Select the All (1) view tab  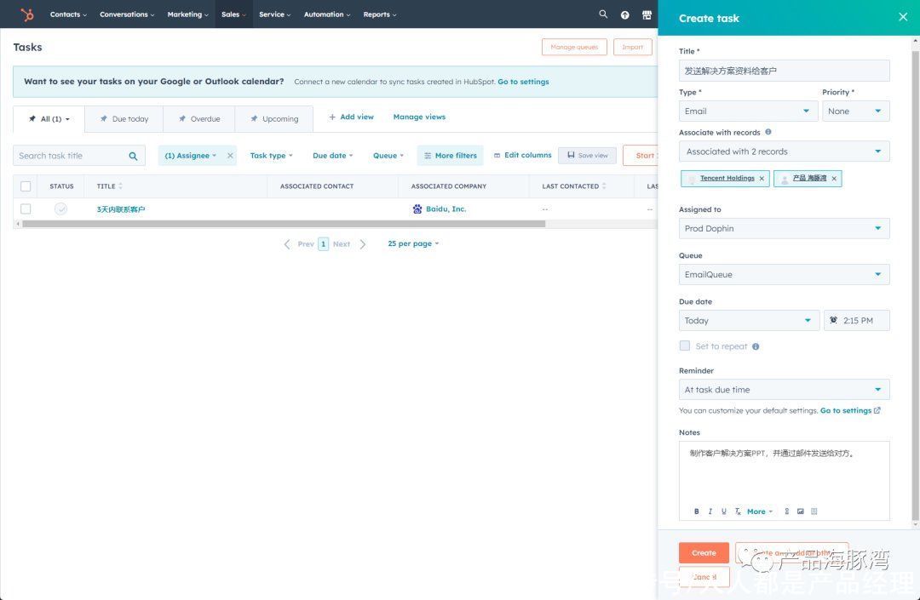[49, 119]
